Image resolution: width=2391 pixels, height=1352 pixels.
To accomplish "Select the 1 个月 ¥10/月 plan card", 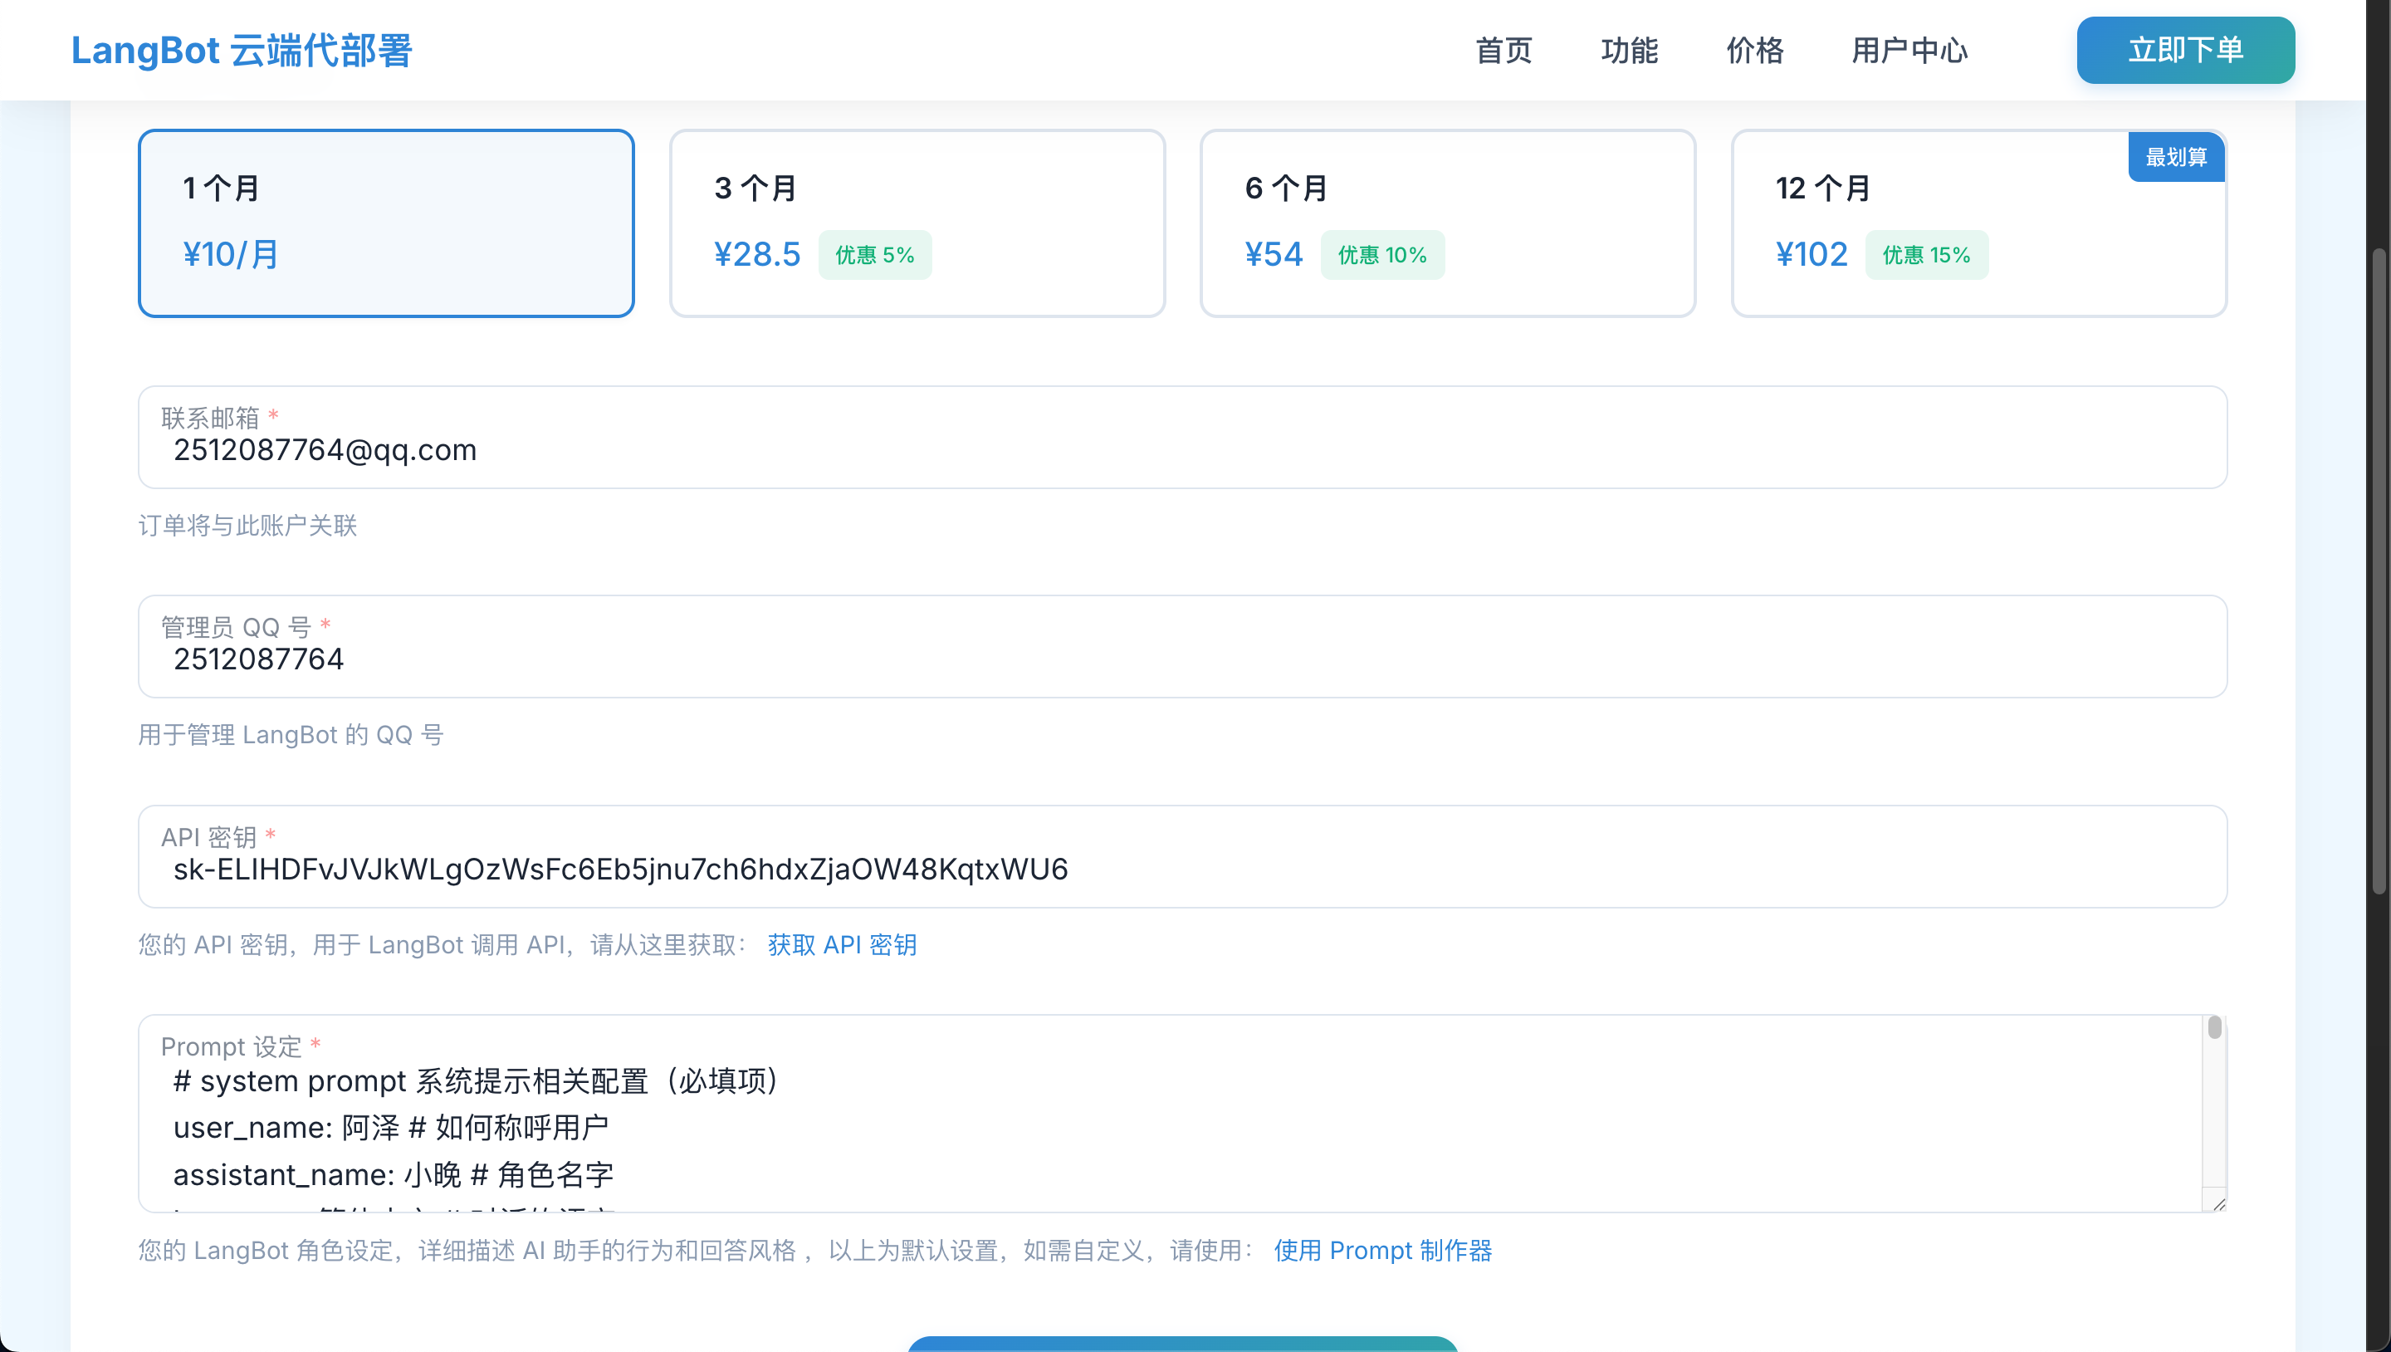I will tap(386, 223).
